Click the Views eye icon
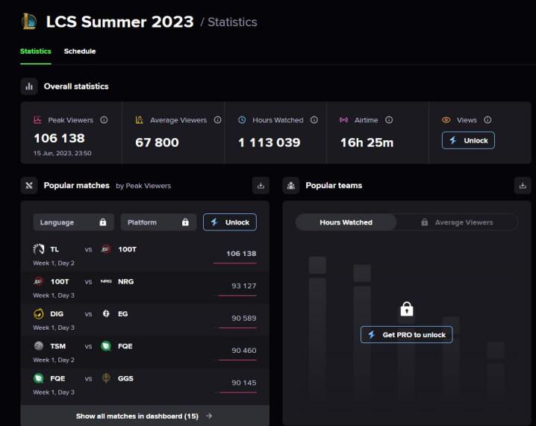Screen dimensions: 536x426 [446, 120]
